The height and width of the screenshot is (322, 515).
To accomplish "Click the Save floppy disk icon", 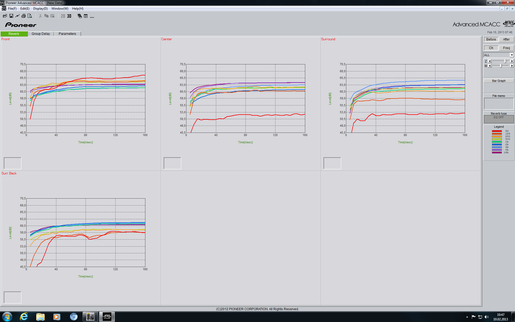I will 11,16.
